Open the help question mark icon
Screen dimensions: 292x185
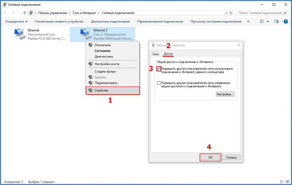coord(286,22)
